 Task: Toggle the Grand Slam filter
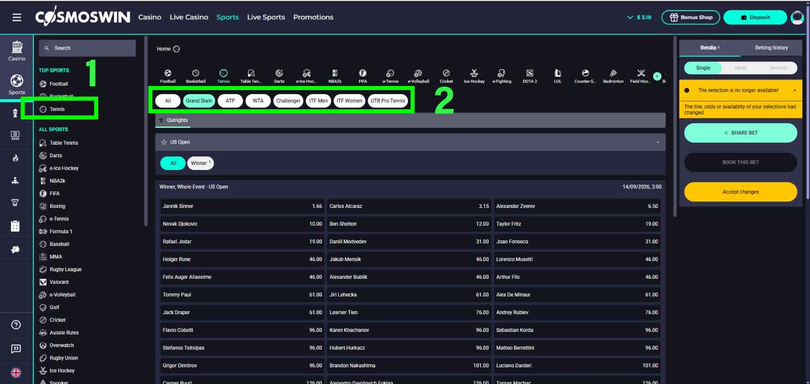(x=199, y=101)
